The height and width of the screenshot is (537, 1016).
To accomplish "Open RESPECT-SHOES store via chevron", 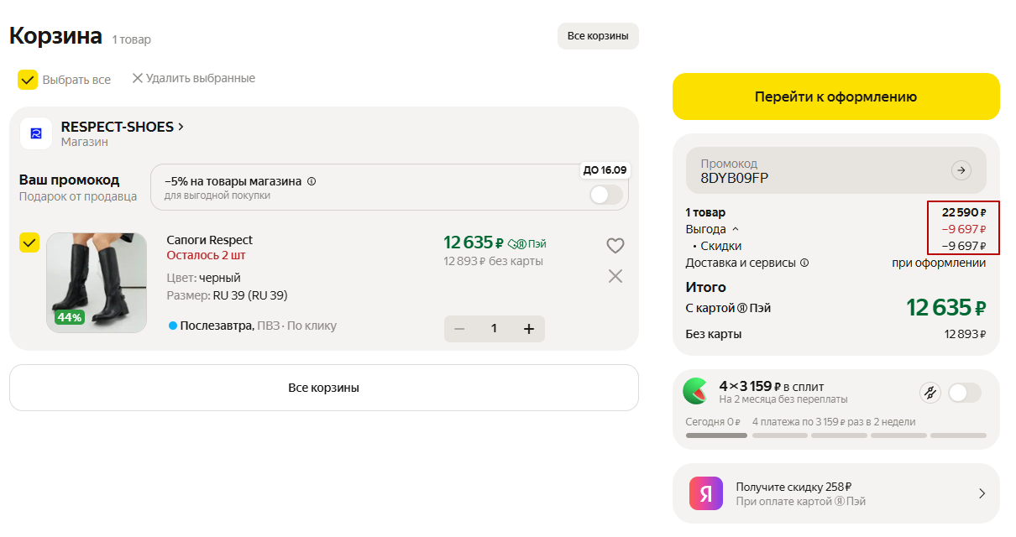I will [181, 127].
